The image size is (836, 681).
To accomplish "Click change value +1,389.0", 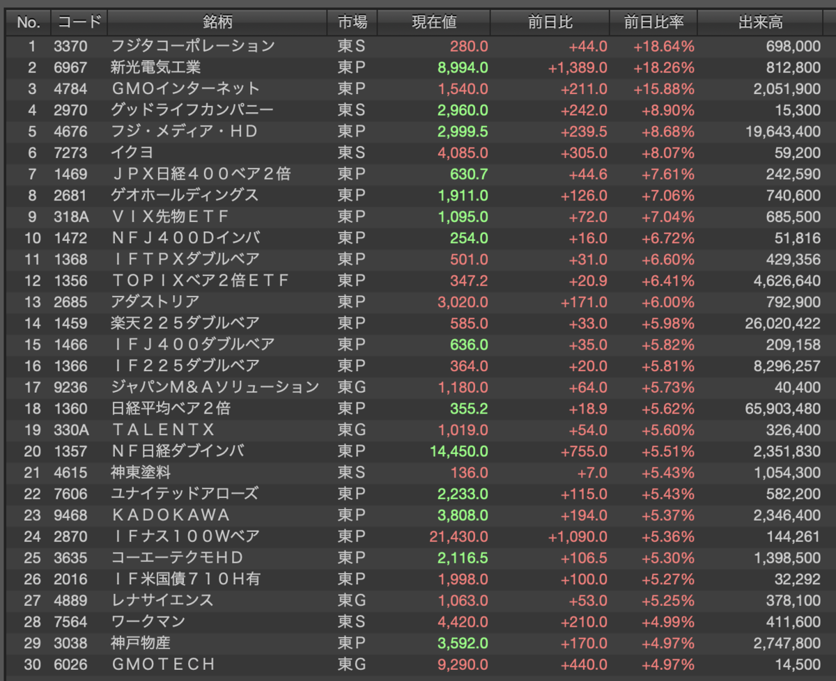I will [x=578, y=68].
